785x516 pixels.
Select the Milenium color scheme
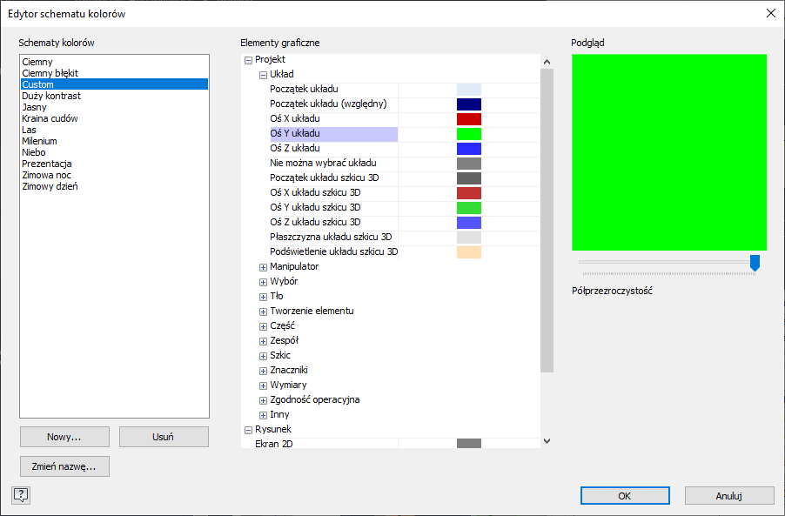(x=114, y=141)
